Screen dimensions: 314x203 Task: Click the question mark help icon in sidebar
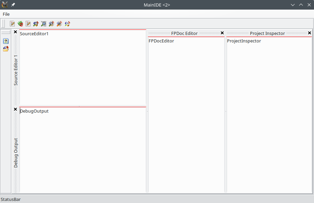(6, 41)
